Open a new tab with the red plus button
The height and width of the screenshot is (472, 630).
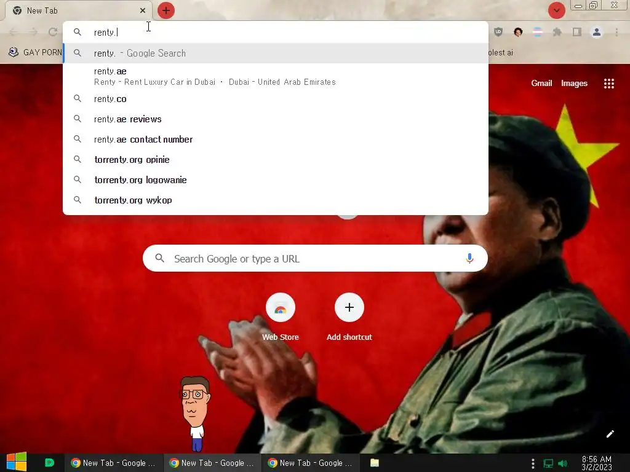pos(166,10)
